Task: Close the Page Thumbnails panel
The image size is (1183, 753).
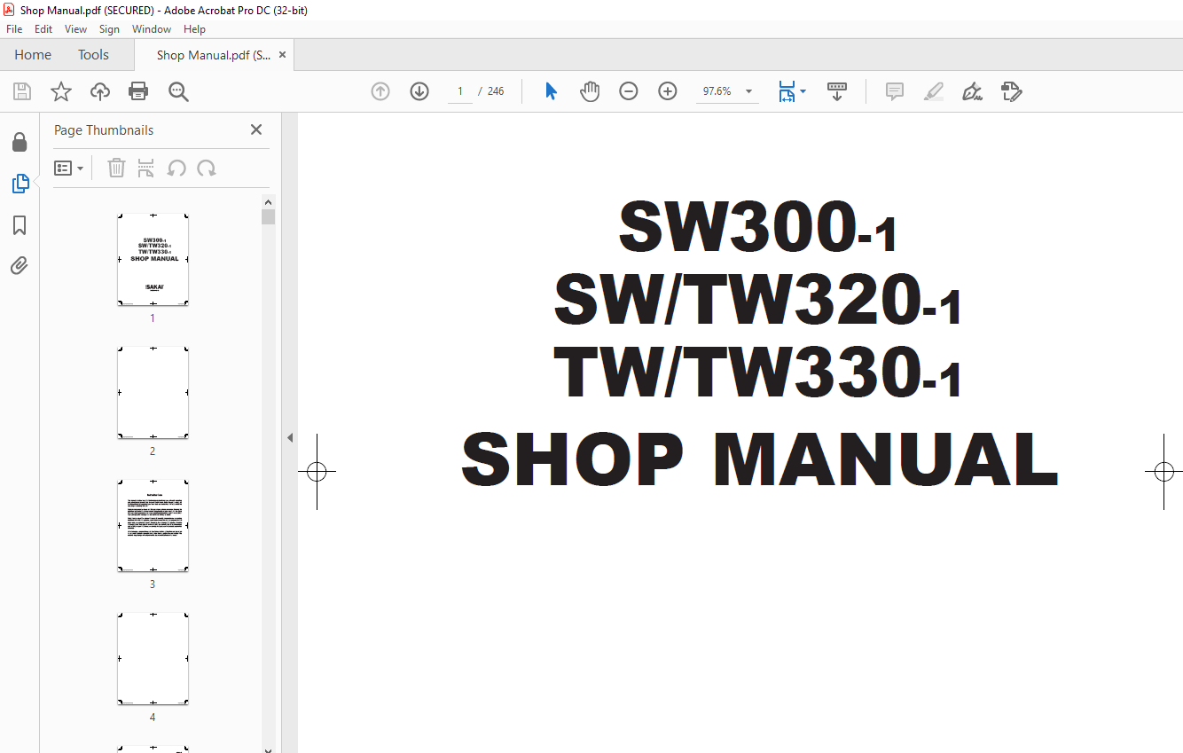Action: 256,129
